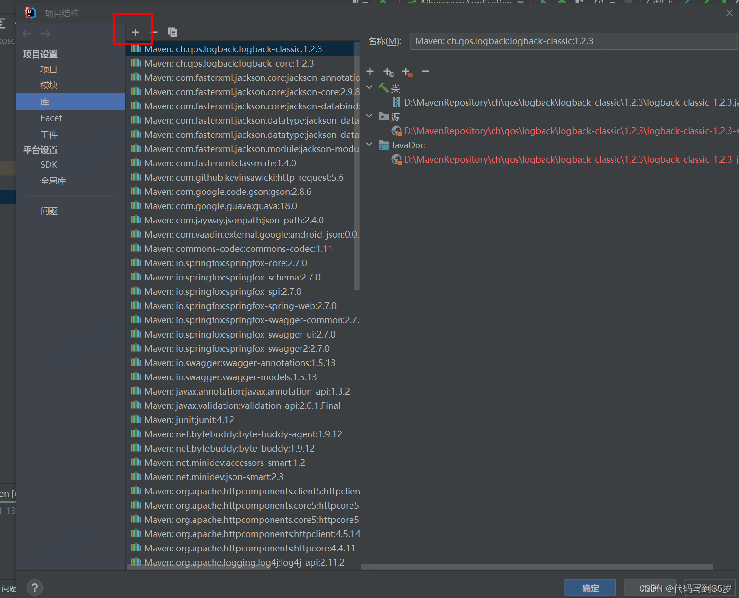Screen dimensions: 739x598
Task: Select Maven: jackson-core:2.9.8 library
Action: pyautogui.click(x=243, y=92)
